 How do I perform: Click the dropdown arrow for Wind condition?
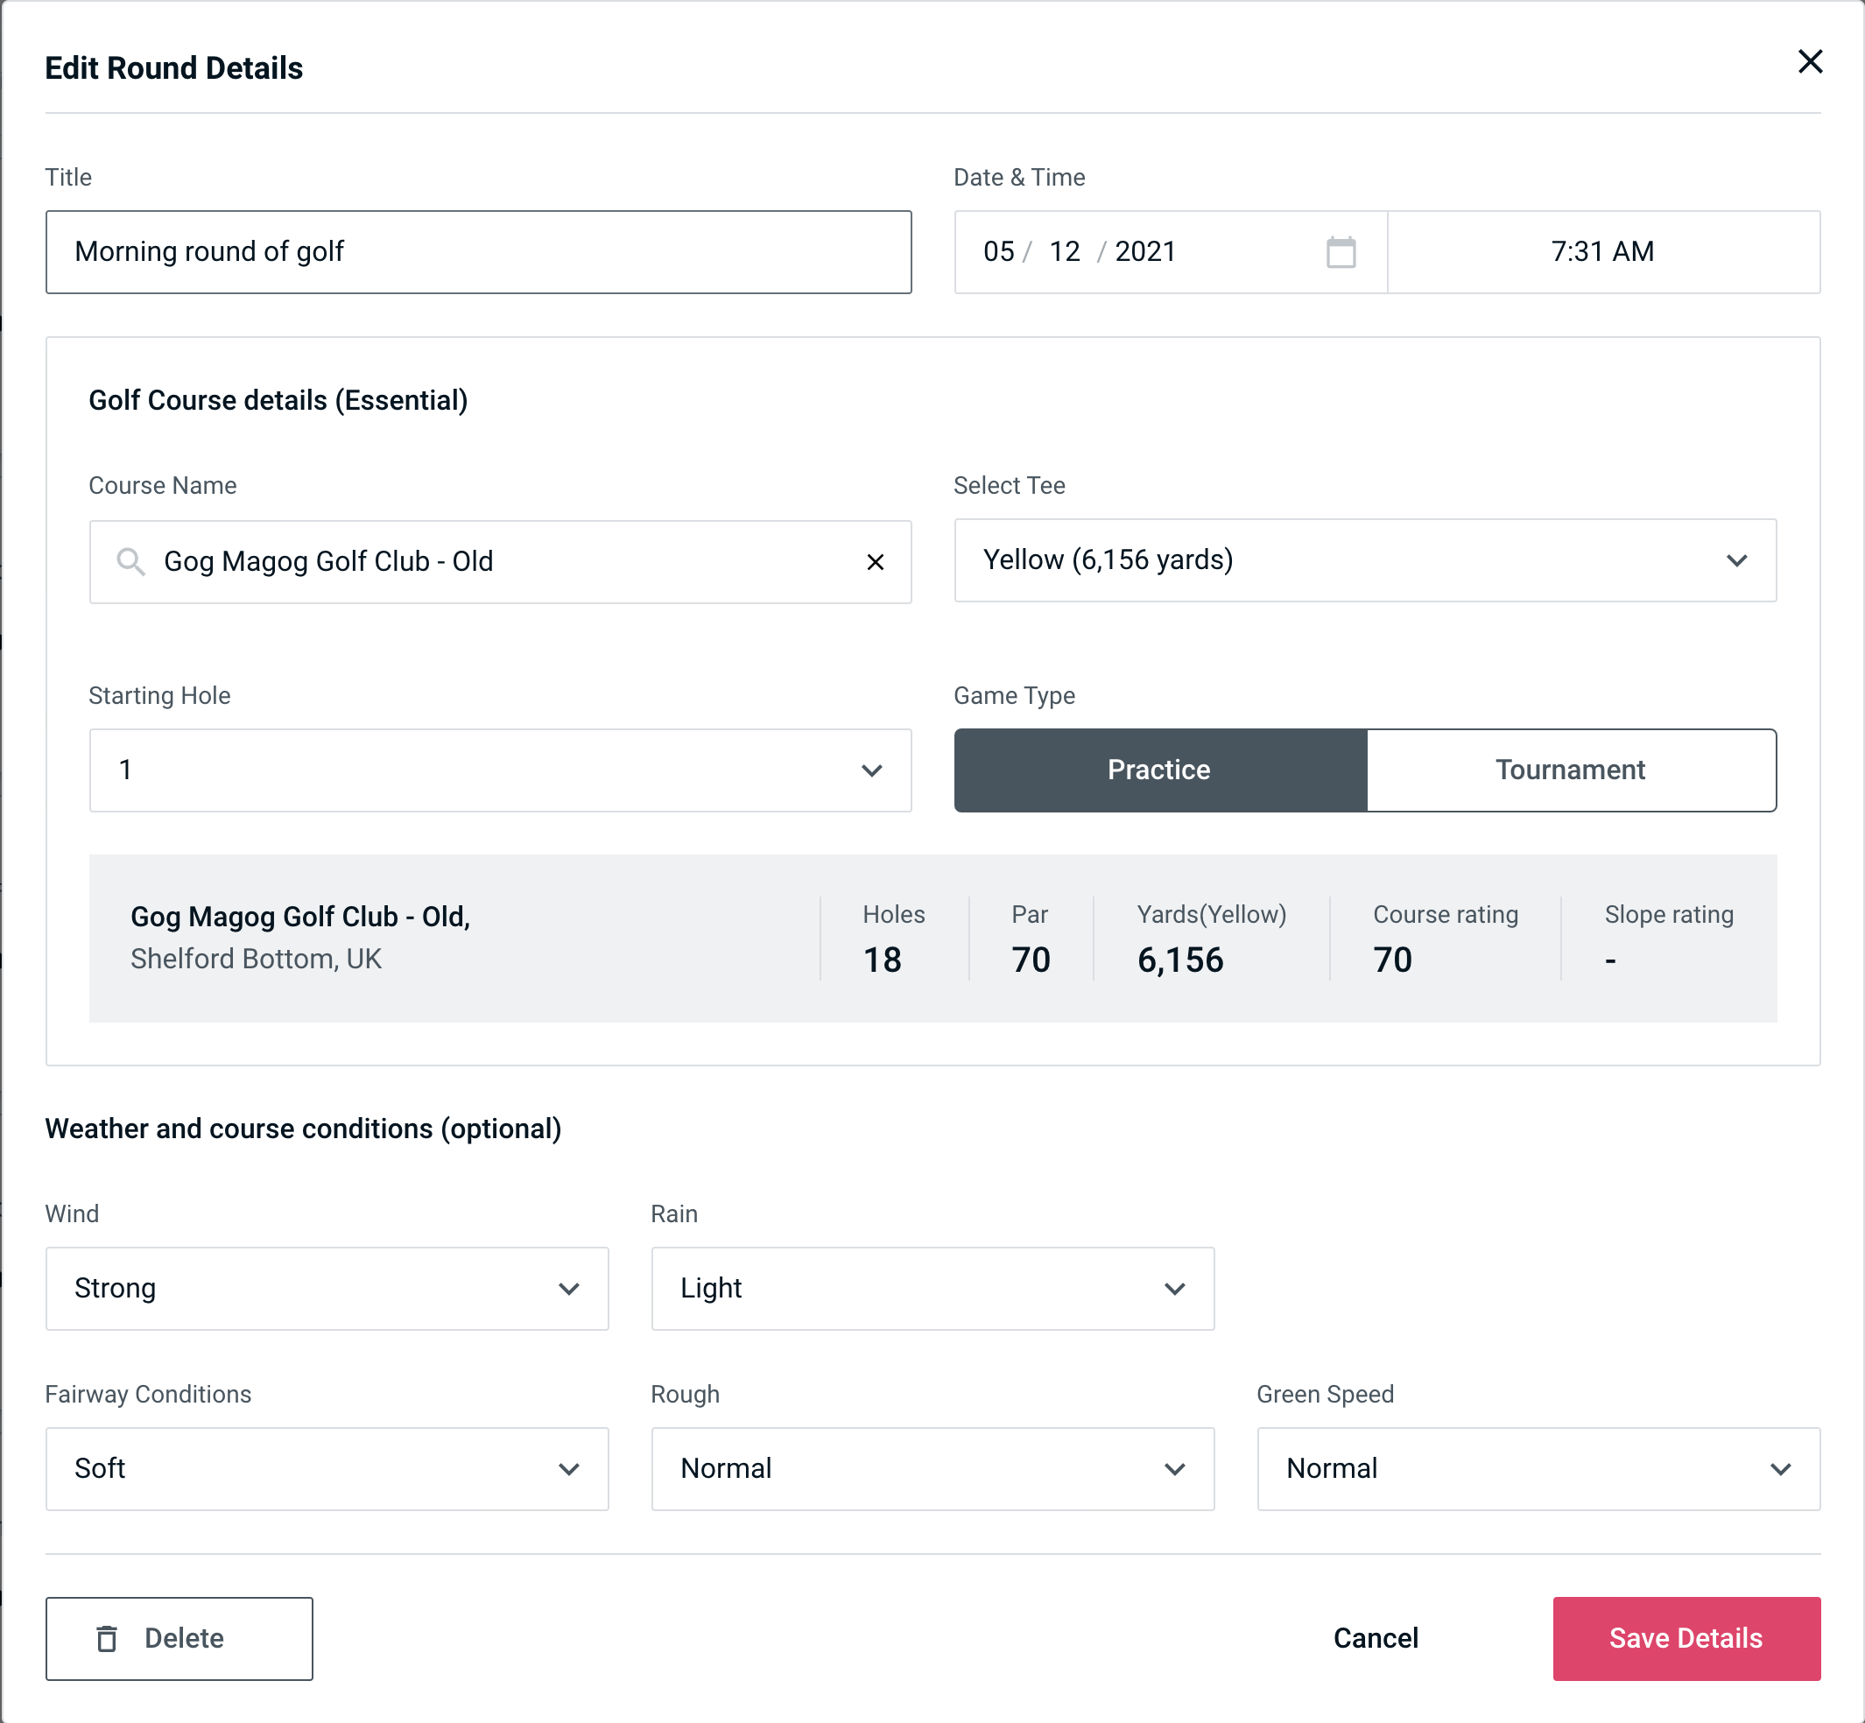pos(568,1290)
